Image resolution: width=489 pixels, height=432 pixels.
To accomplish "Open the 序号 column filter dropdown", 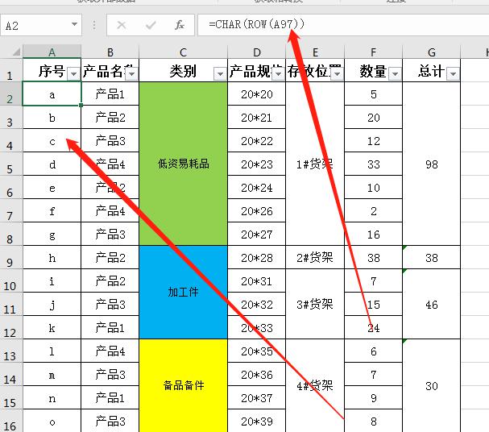I will [x=73, y=74].
